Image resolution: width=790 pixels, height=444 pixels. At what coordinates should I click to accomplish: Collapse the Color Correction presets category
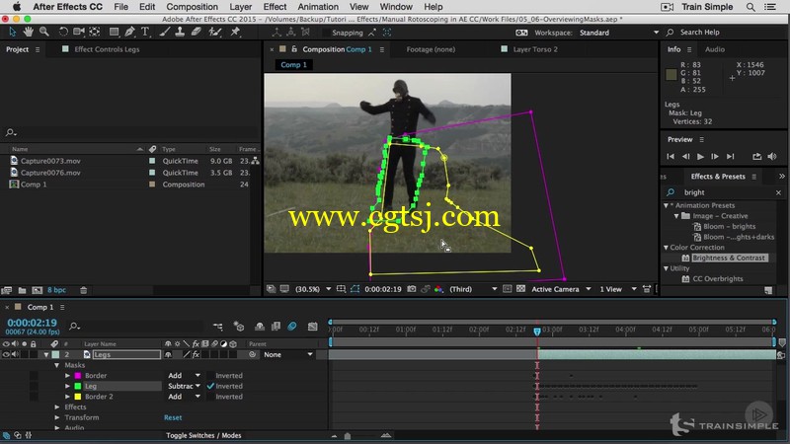point(666,248)
